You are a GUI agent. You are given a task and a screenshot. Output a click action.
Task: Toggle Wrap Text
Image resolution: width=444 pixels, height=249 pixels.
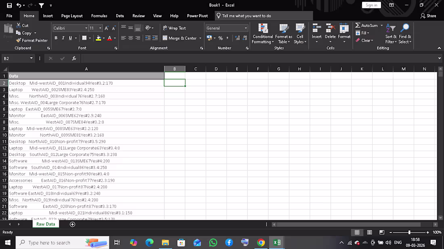[174, 28]
